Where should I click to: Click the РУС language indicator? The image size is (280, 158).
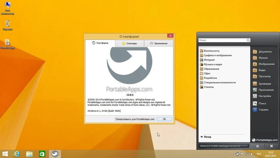[259, 154]
